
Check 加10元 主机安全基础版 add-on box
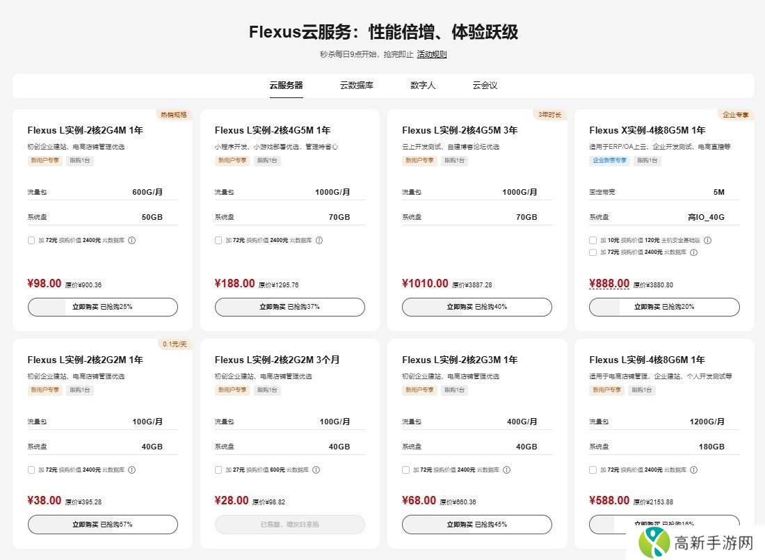tap(593, 241)
